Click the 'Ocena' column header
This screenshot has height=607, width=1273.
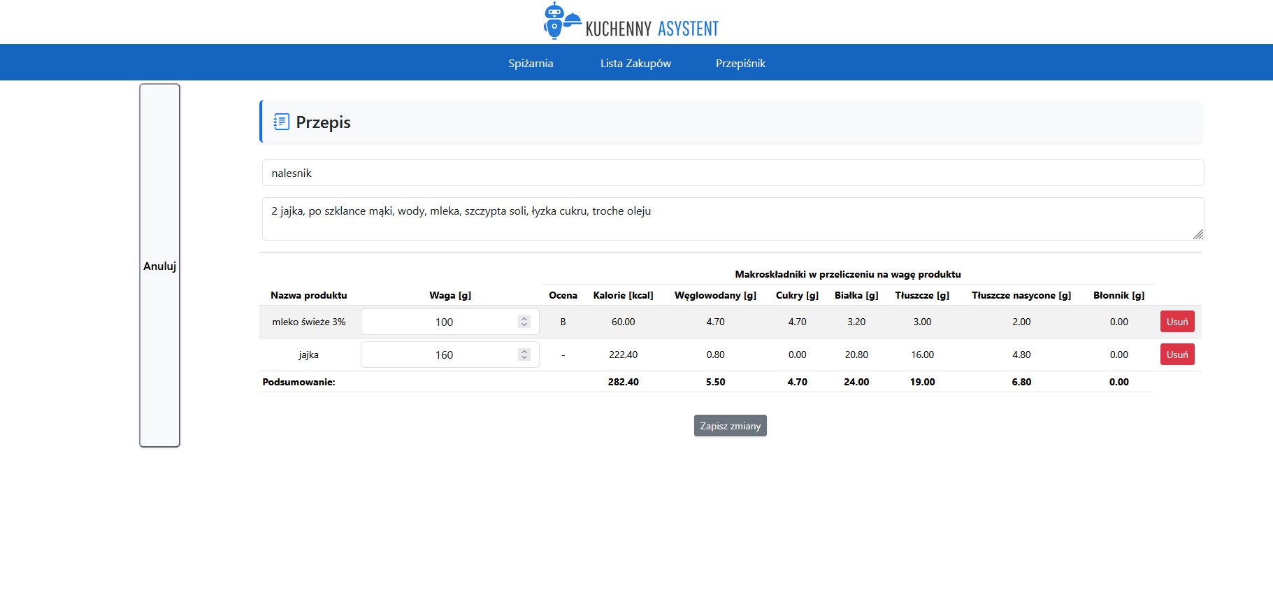[563, 295]
